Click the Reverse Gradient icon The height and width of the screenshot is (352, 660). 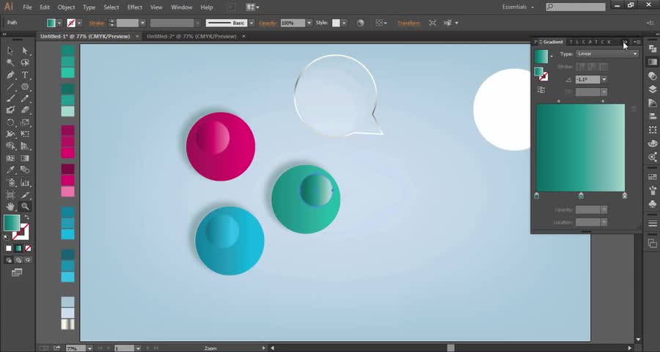coord(541,89)
